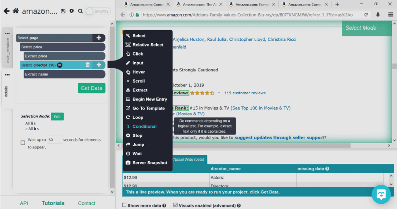The height and width of the screenshot is (209, 397).
Task: Click help icon next to missing data
Action: 327,169
